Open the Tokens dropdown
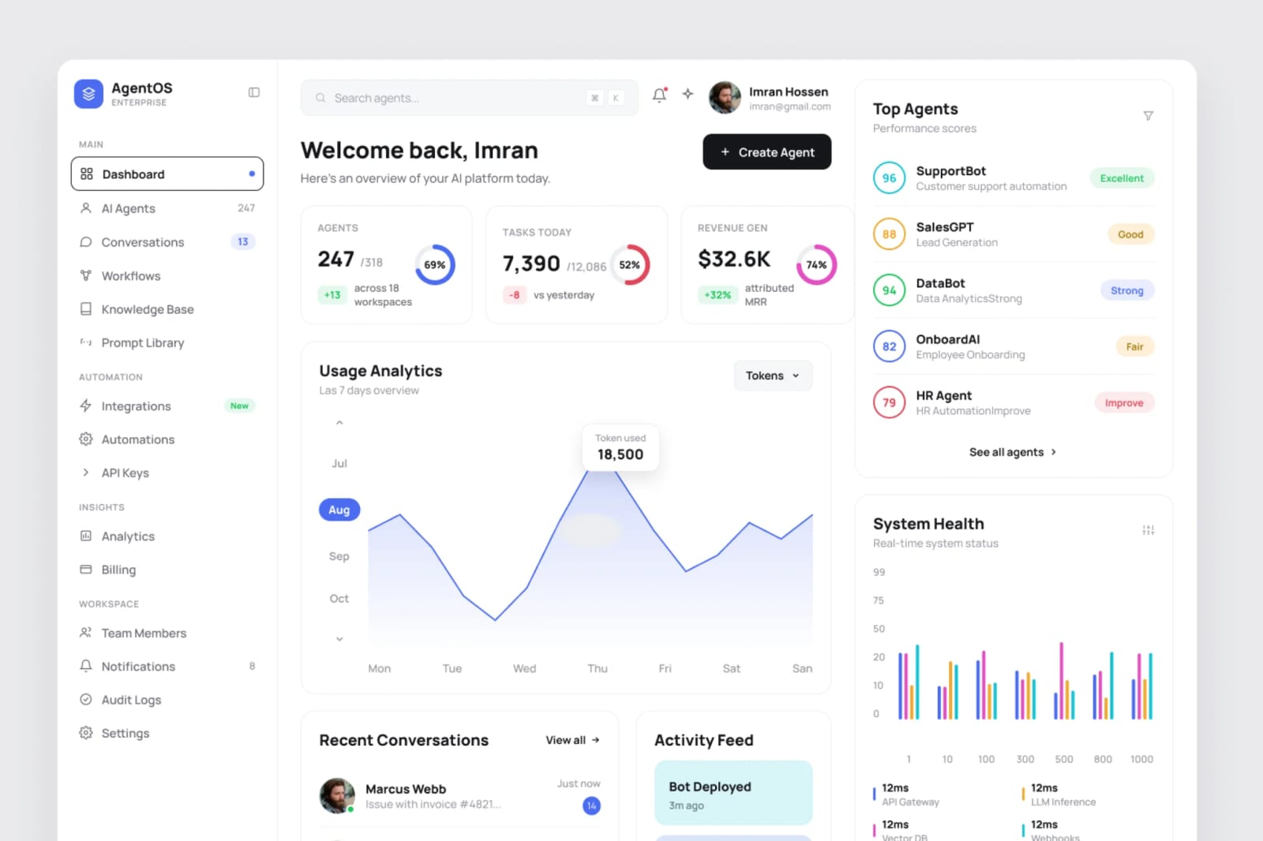The height and width of the screenshot is (841, 1263). (x=773, y=376)
